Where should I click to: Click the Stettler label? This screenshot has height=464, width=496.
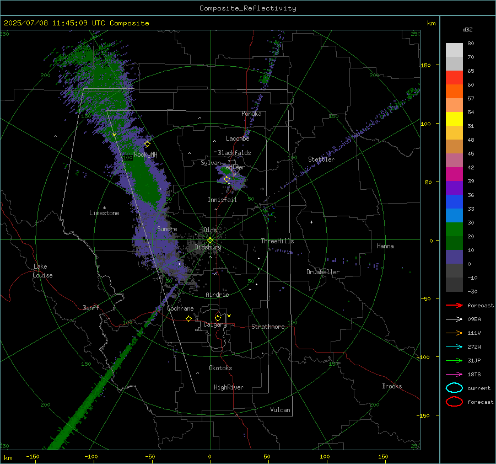tap(321, 159)
